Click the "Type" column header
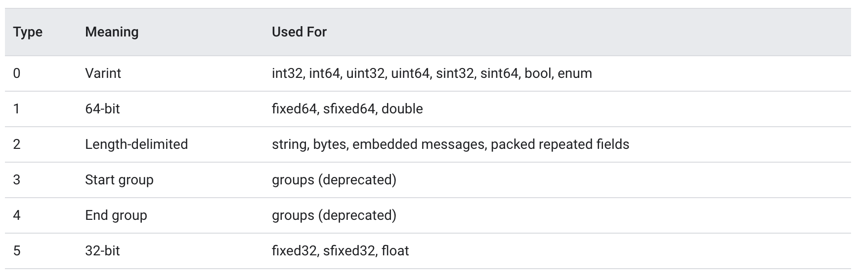The width and height of the screenshot is (856, 279). click(28, 32)
